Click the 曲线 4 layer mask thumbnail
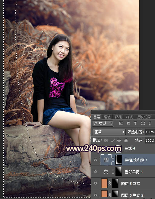The width and height of the screenshot is (155, 199). tap(118, 149)
